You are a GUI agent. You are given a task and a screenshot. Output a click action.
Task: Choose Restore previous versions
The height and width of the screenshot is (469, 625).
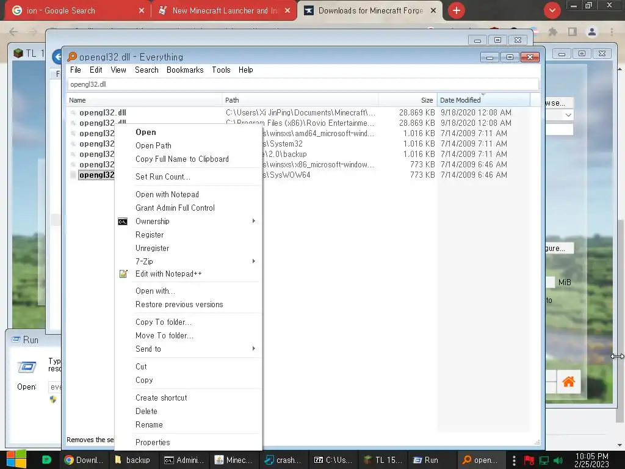(x=179, y=304)
